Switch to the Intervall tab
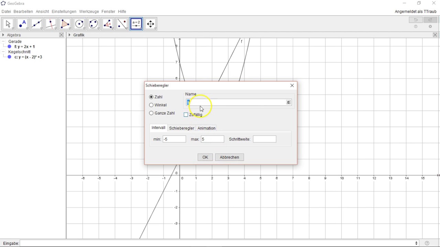 (x=158, y=128)
